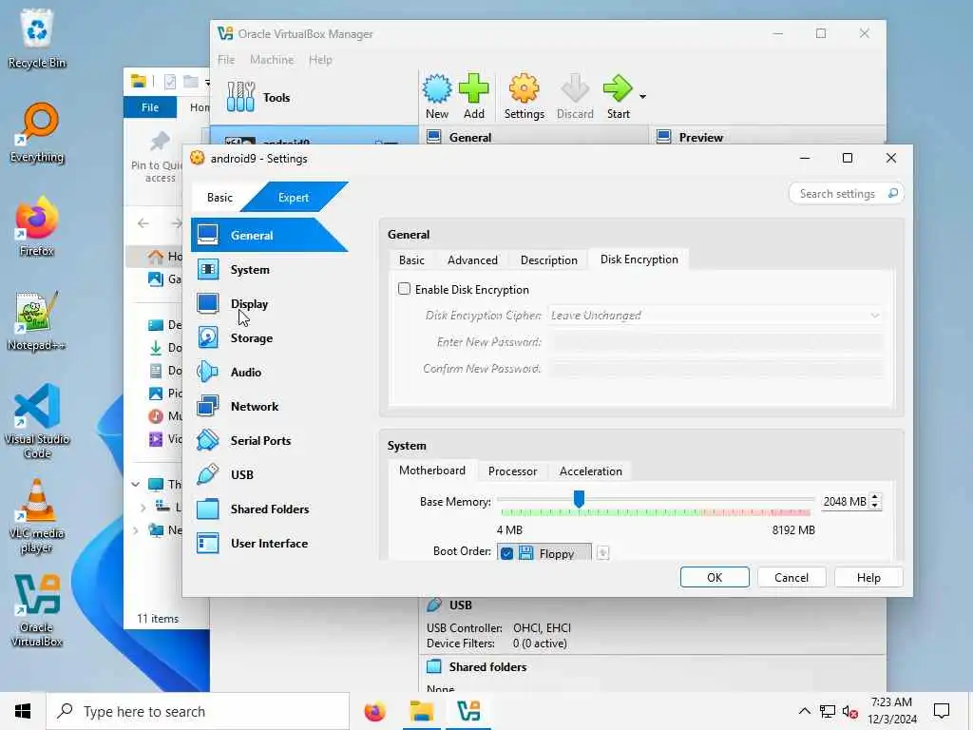The width and height of the screenshot is (973, 730).
Task: Show hidden system tray icons
Action: click(804, 711)
